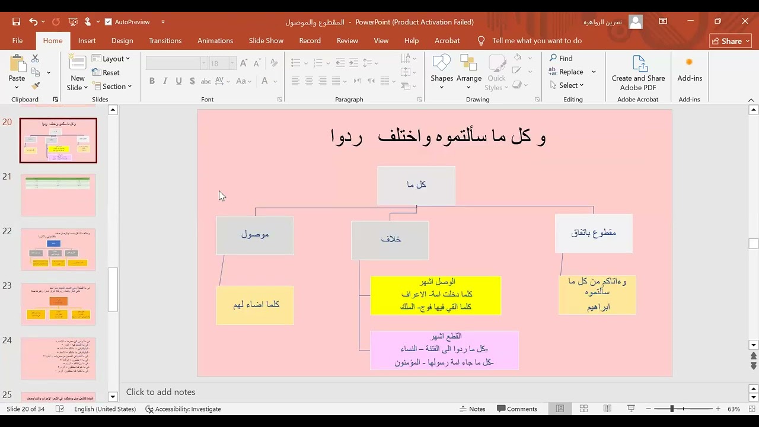Viewport: 759px width, 427px height.
Task: Open Change Case dropdown
Action: point(244,81)
